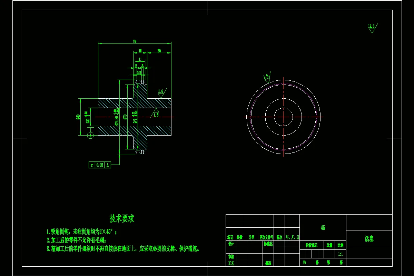Select material 45 in the title block
Viewport: 414px width, 276px height.
coord(323,228)
